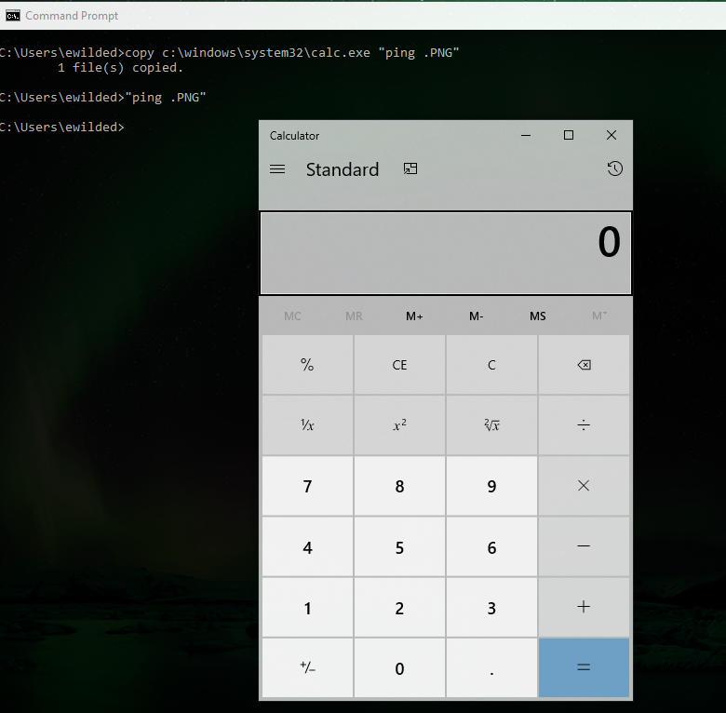Click the C clear button
The width and height of the screenshot is (726, 713).
point(491,365)
